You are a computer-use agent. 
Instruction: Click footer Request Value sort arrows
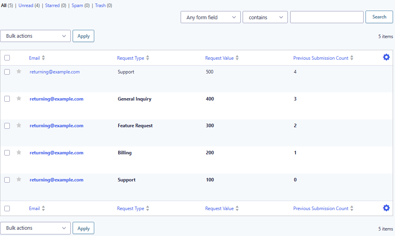coord(237,208)
